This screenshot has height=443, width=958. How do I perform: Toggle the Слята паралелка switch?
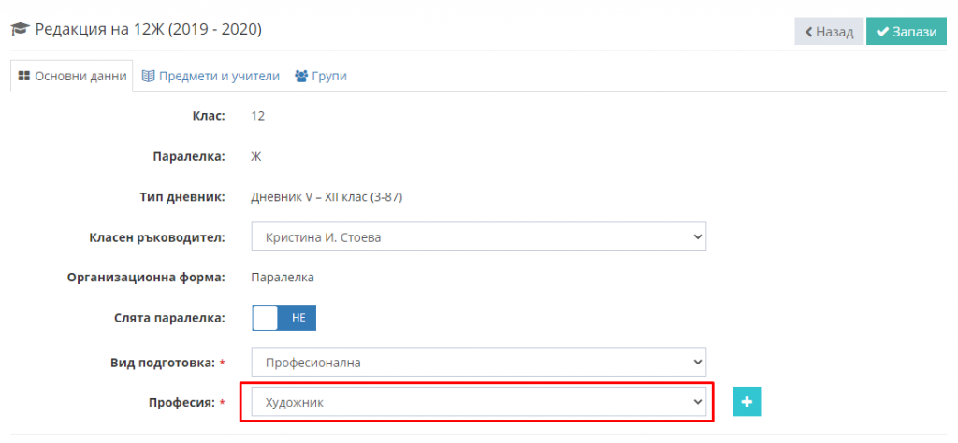[x=284, y=318]
